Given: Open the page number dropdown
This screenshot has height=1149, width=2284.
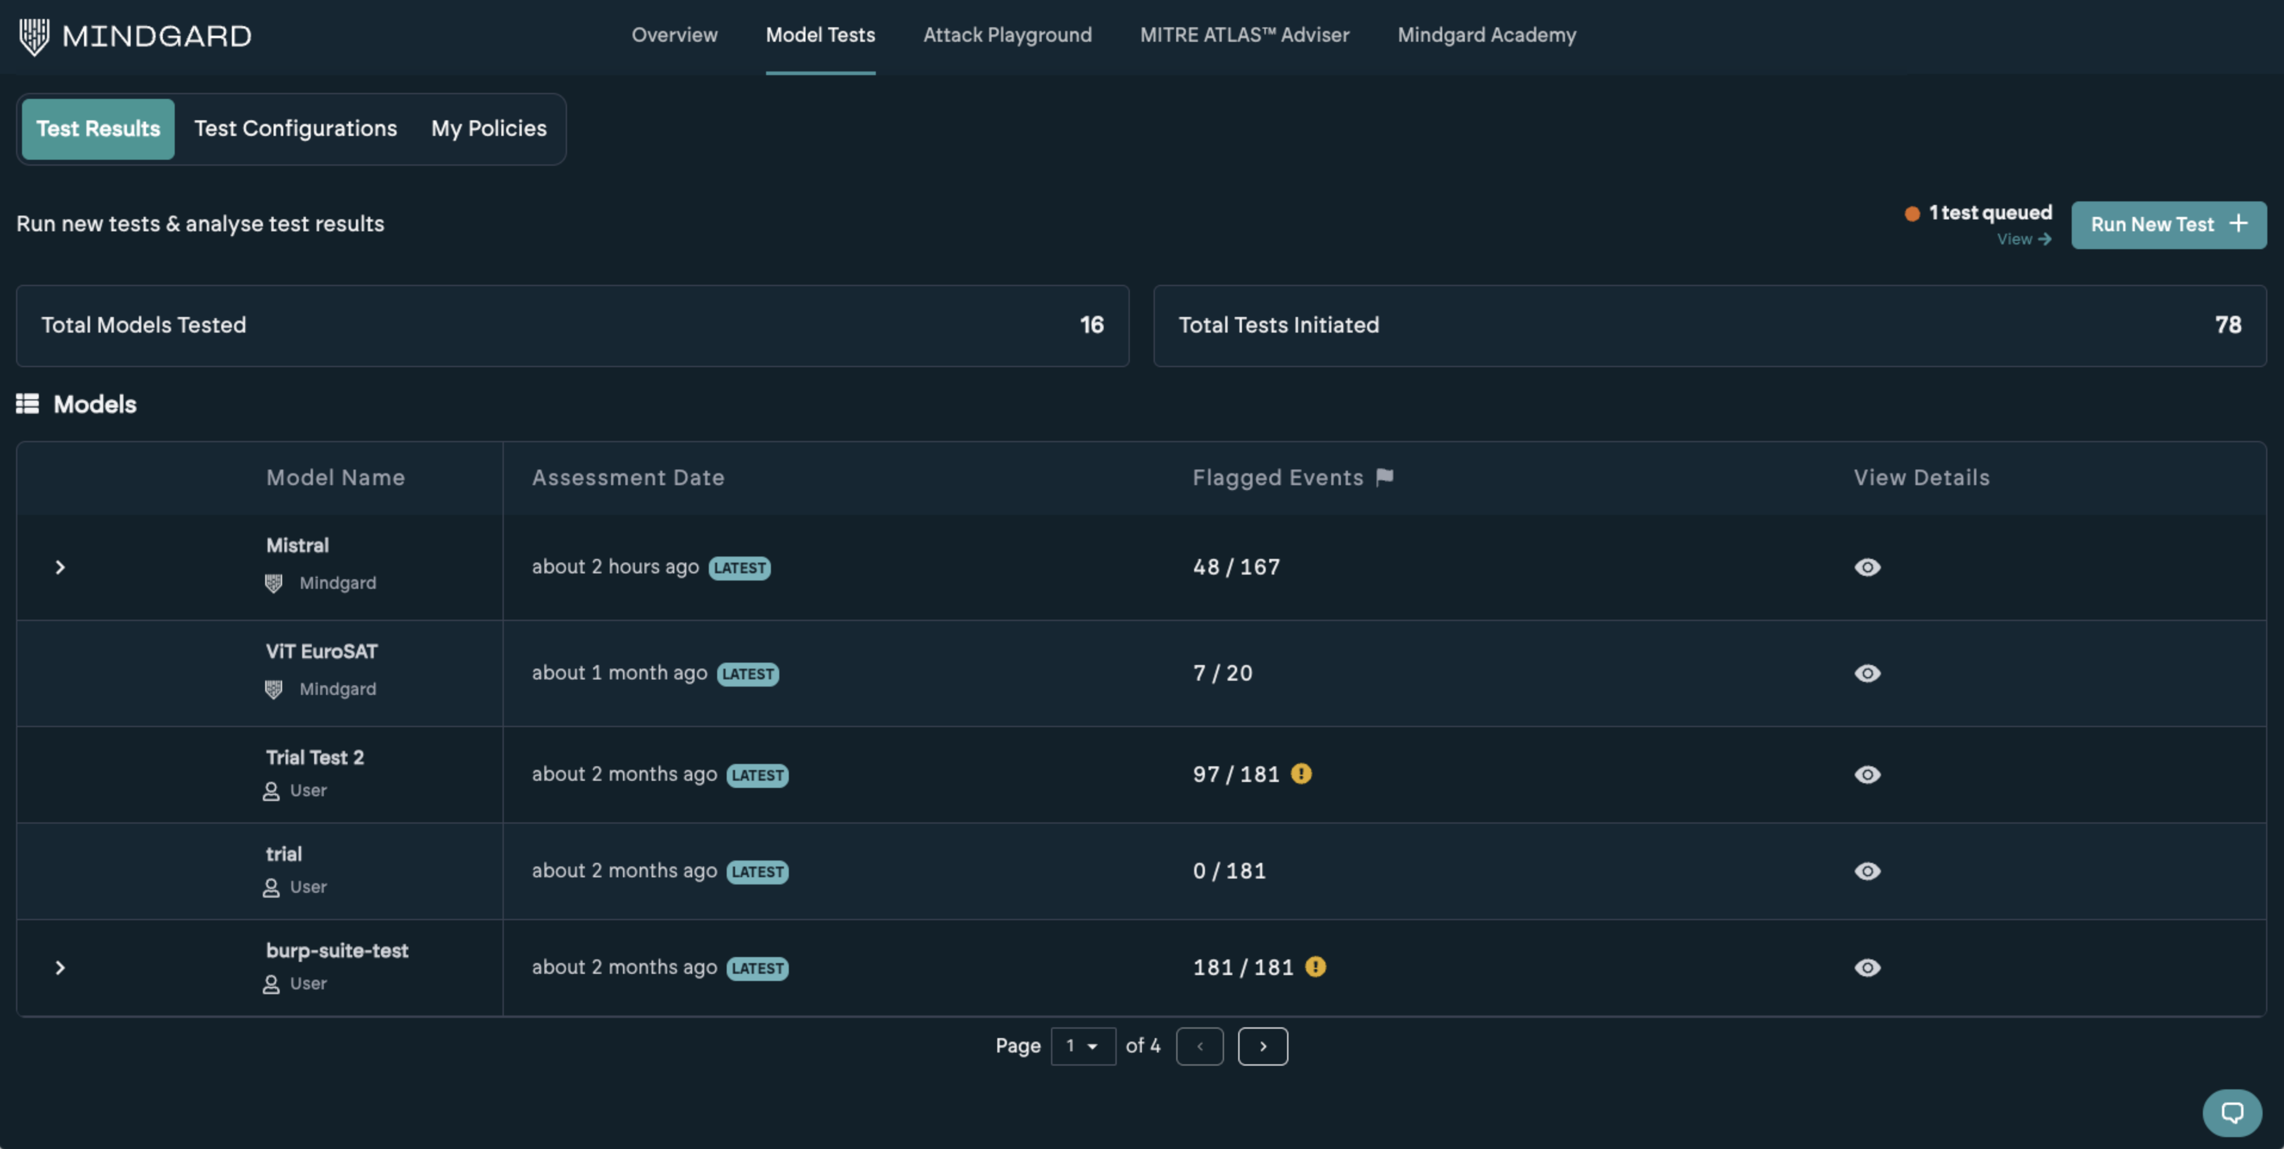Looking at the screenshot, I should 1083,1046.
